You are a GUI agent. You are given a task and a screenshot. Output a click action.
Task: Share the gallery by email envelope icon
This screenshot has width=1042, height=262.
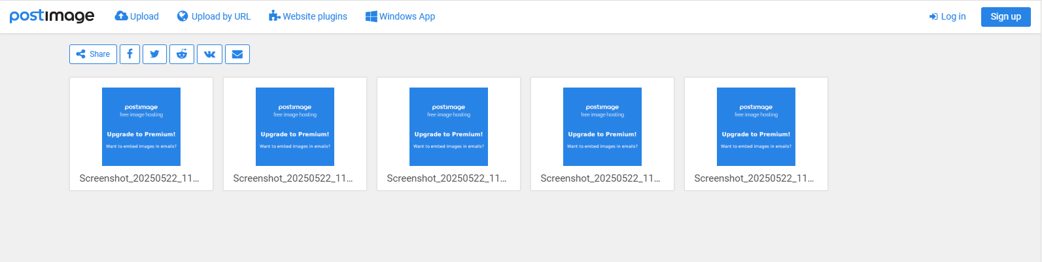tap(237, 54)
